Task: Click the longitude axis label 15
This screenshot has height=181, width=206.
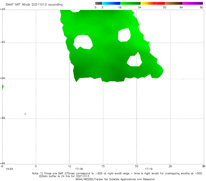Action: 103,166
